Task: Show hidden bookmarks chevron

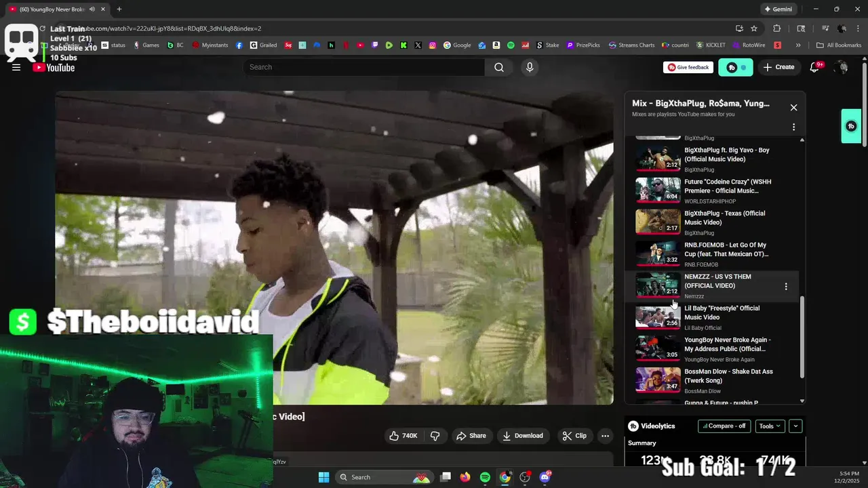Action: click(x=798, y=45)
